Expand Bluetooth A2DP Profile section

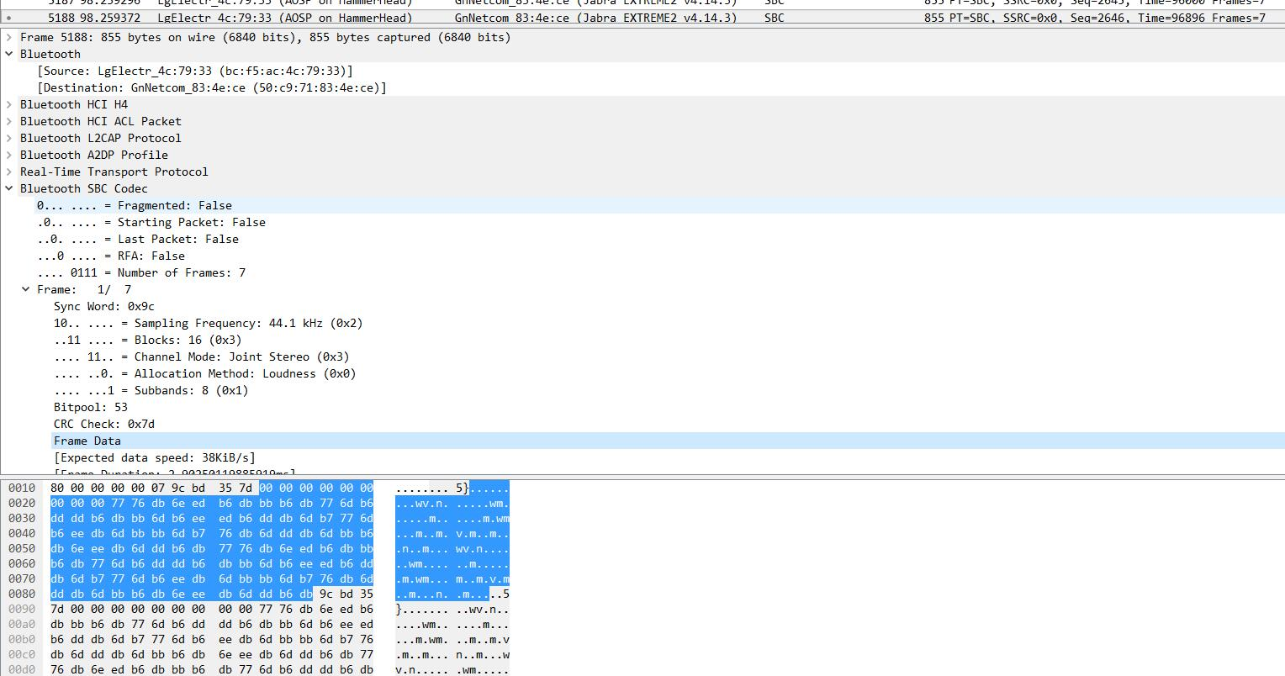[9, 155]
